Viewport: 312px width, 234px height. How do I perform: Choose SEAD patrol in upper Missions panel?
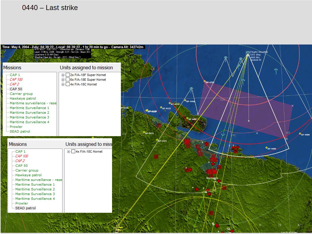20,131
